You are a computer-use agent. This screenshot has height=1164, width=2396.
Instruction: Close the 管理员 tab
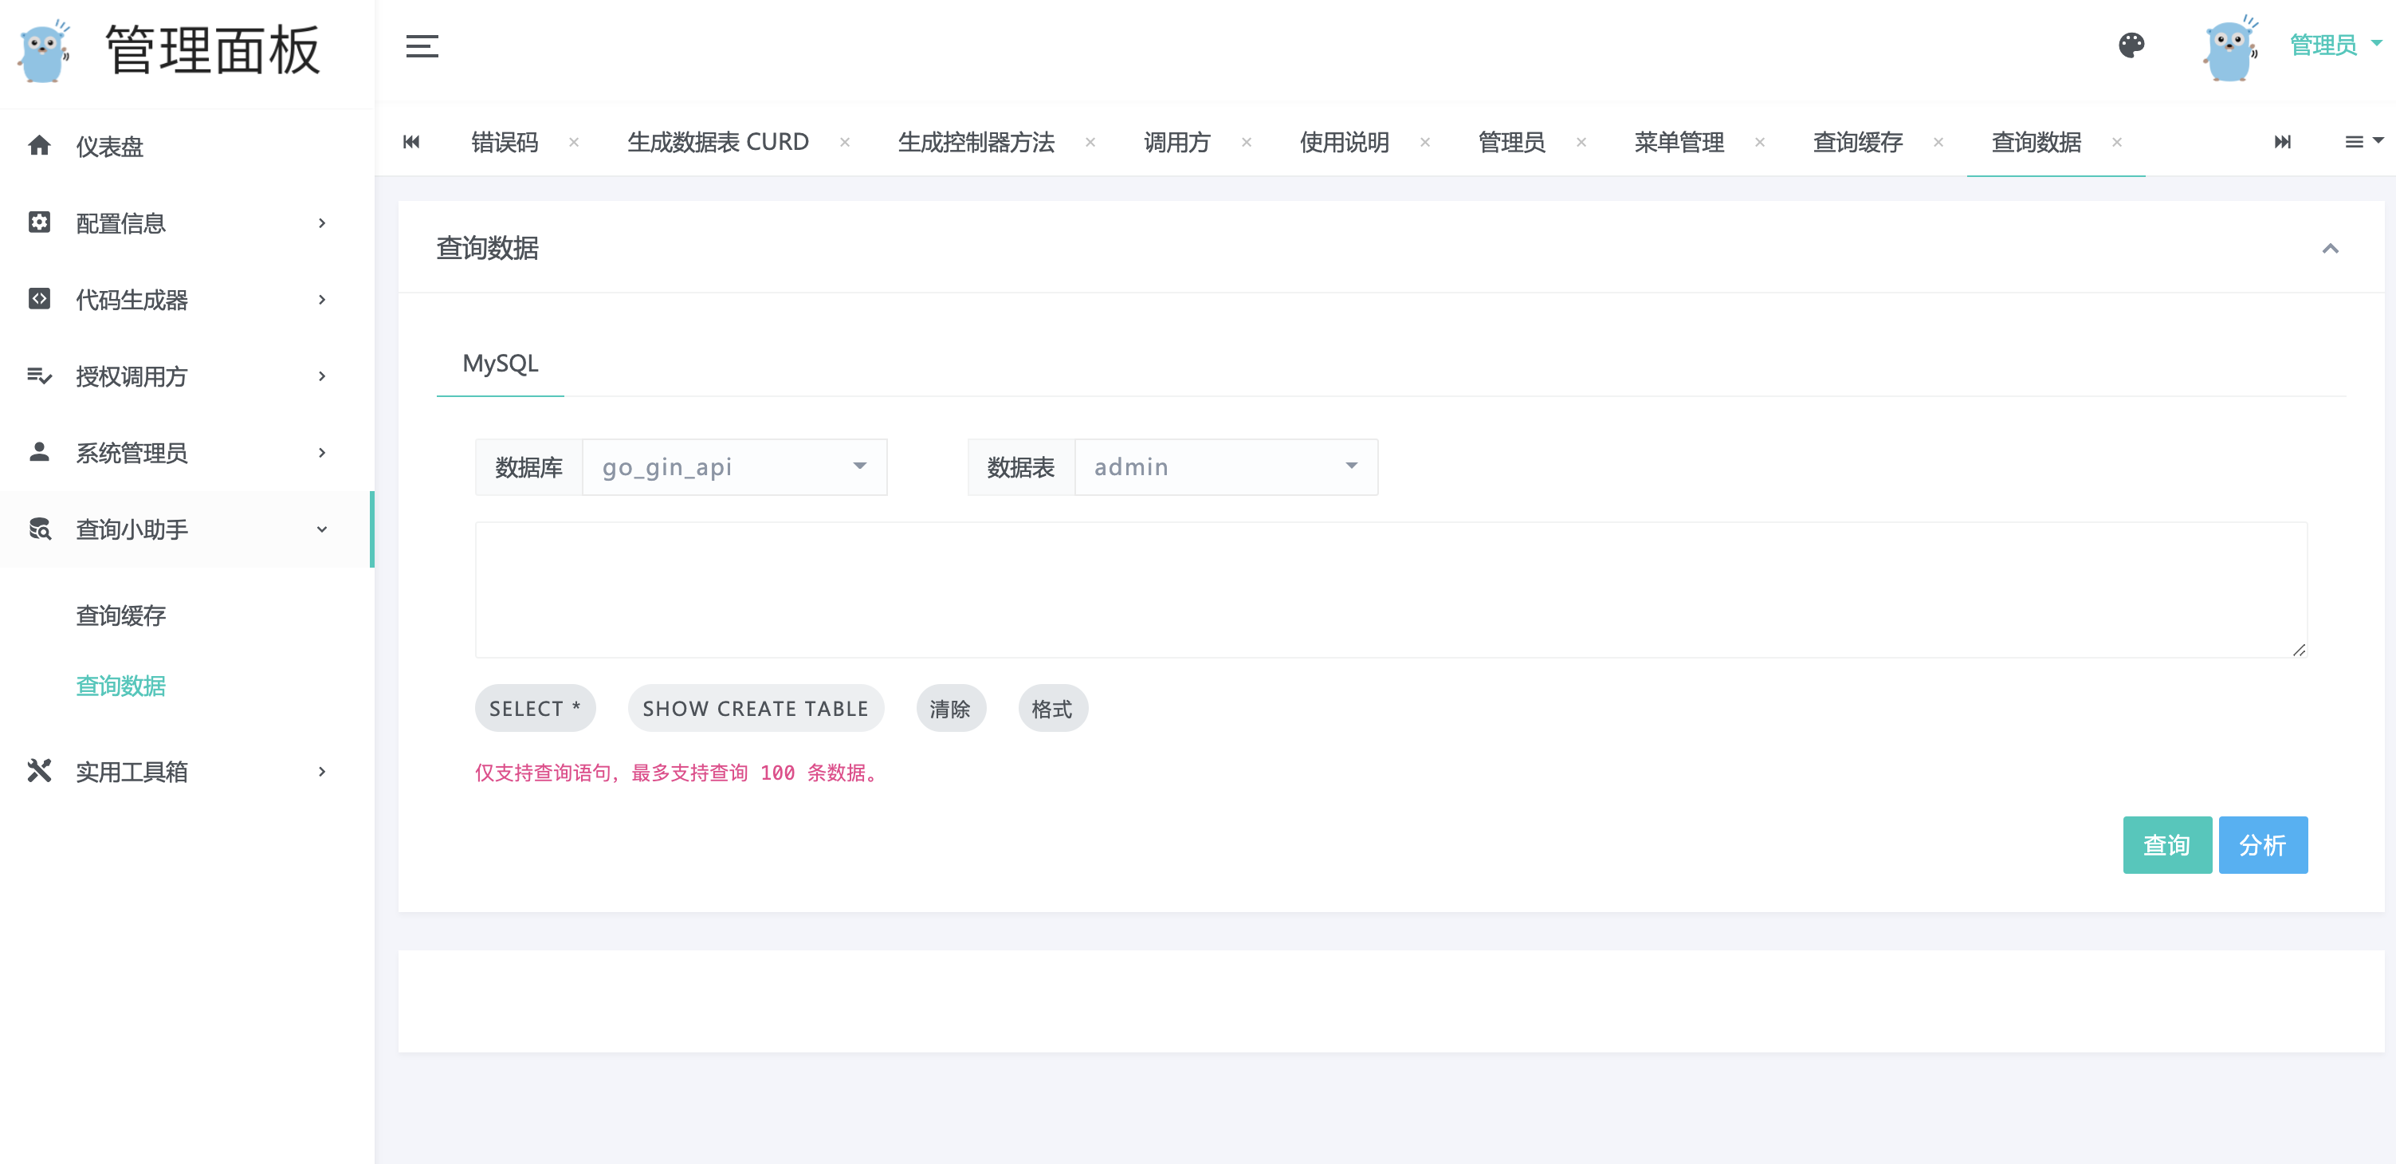point(1581,143)
